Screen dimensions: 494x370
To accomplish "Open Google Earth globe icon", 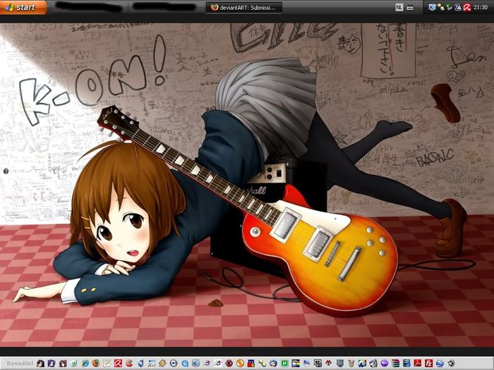I will point(440,364).
